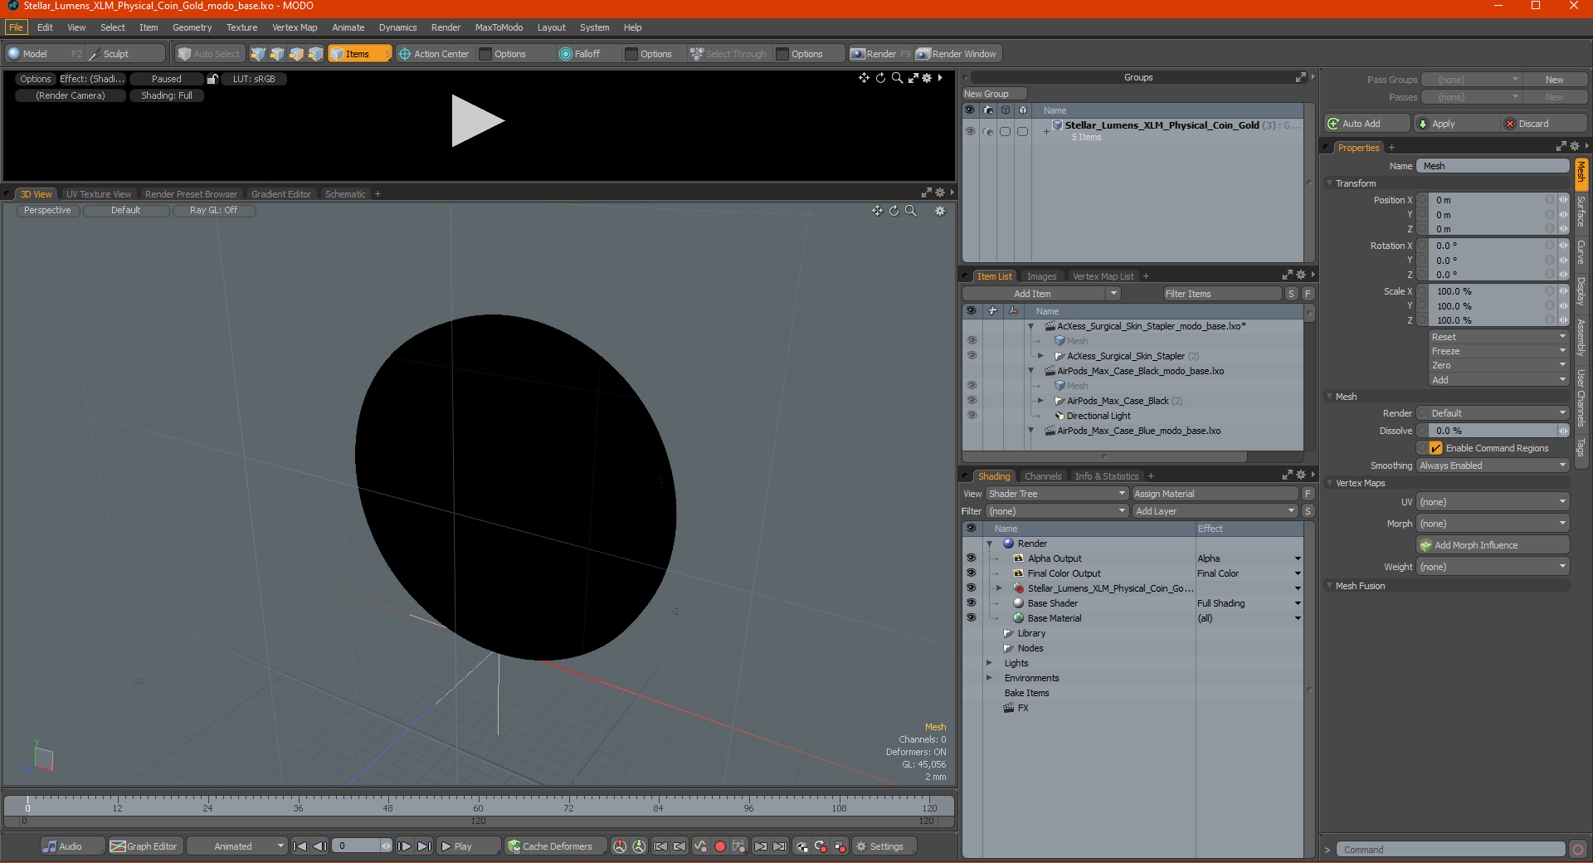Toggle visibility of Stellar_Lumens group
Viewport: 1593px width, 863px height.
pos(970,131)
